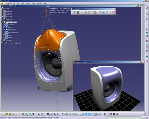This screenshot has width=149, height=119.
Task: Click the compass icon in Tools Palette
Action: [x=75, y=12]
